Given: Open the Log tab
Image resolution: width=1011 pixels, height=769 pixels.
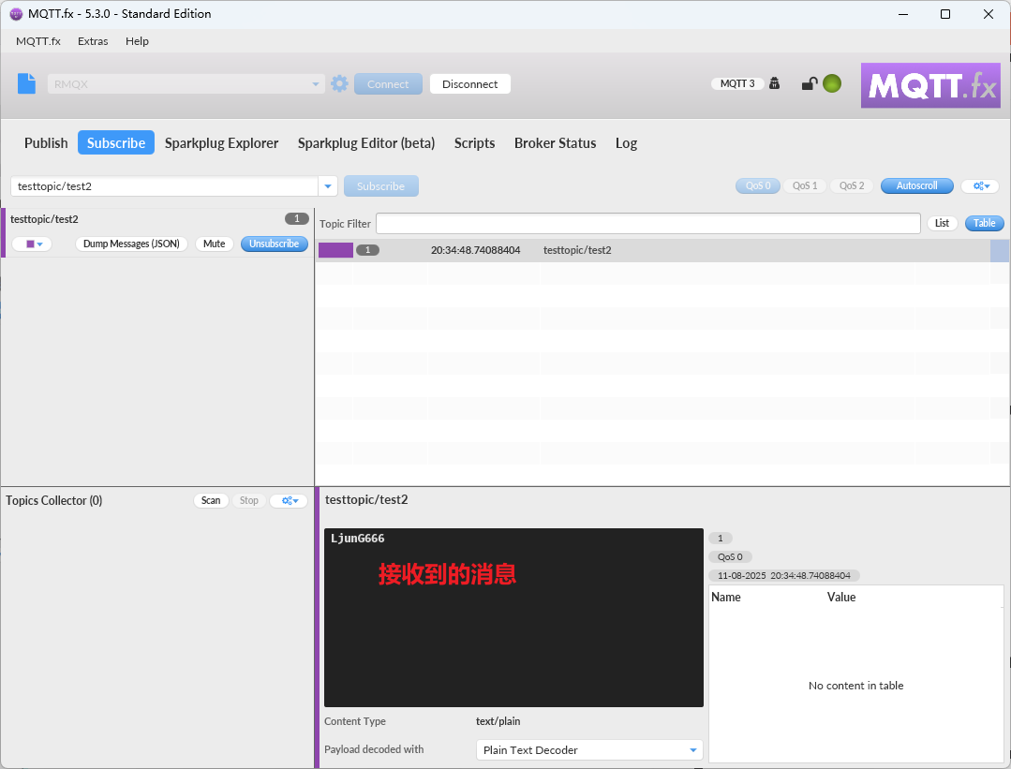Looking at the screenshot, I should tap(626, 143).
